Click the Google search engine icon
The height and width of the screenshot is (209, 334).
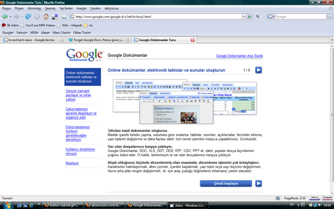pyautogui.click(x=270, y=16)
